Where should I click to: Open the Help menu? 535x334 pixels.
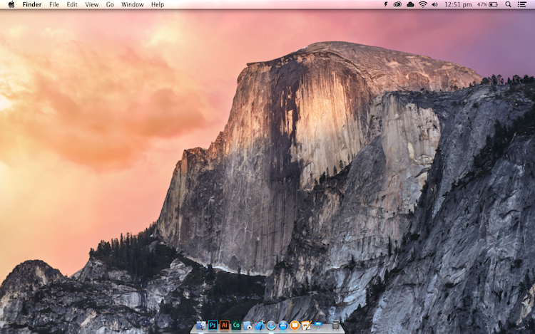158,4
